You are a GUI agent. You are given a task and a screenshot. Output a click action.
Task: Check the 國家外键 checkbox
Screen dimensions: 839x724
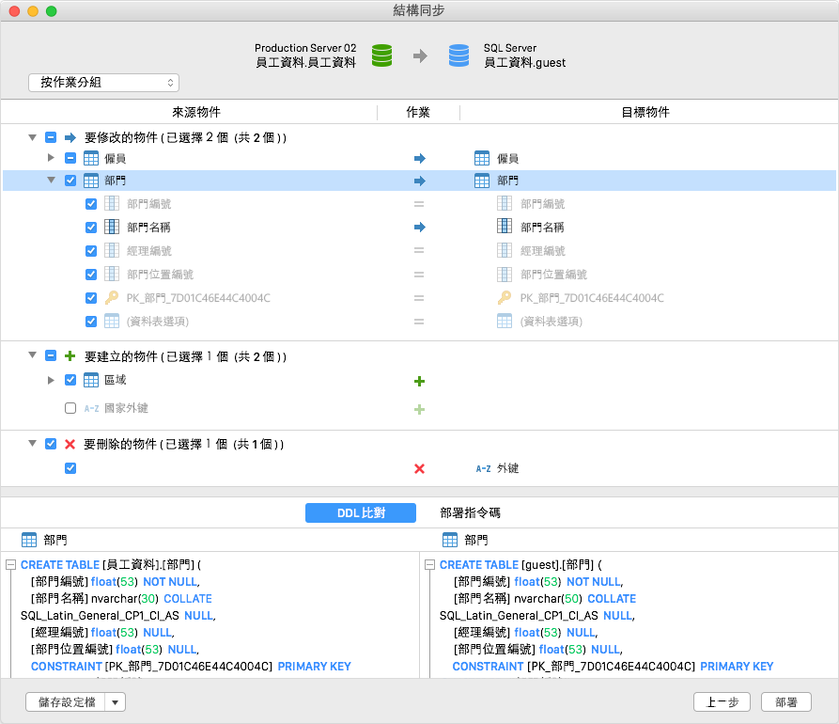tap(70, 408)
